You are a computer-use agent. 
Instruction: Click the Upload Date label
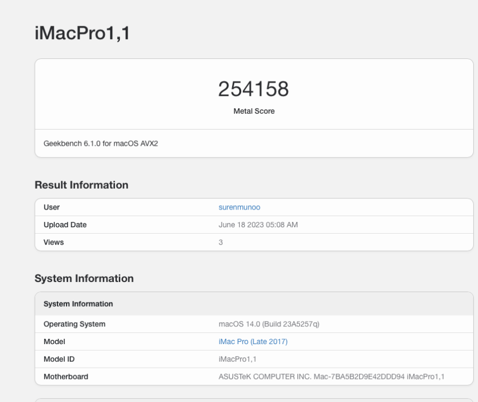tap(65, 225)
